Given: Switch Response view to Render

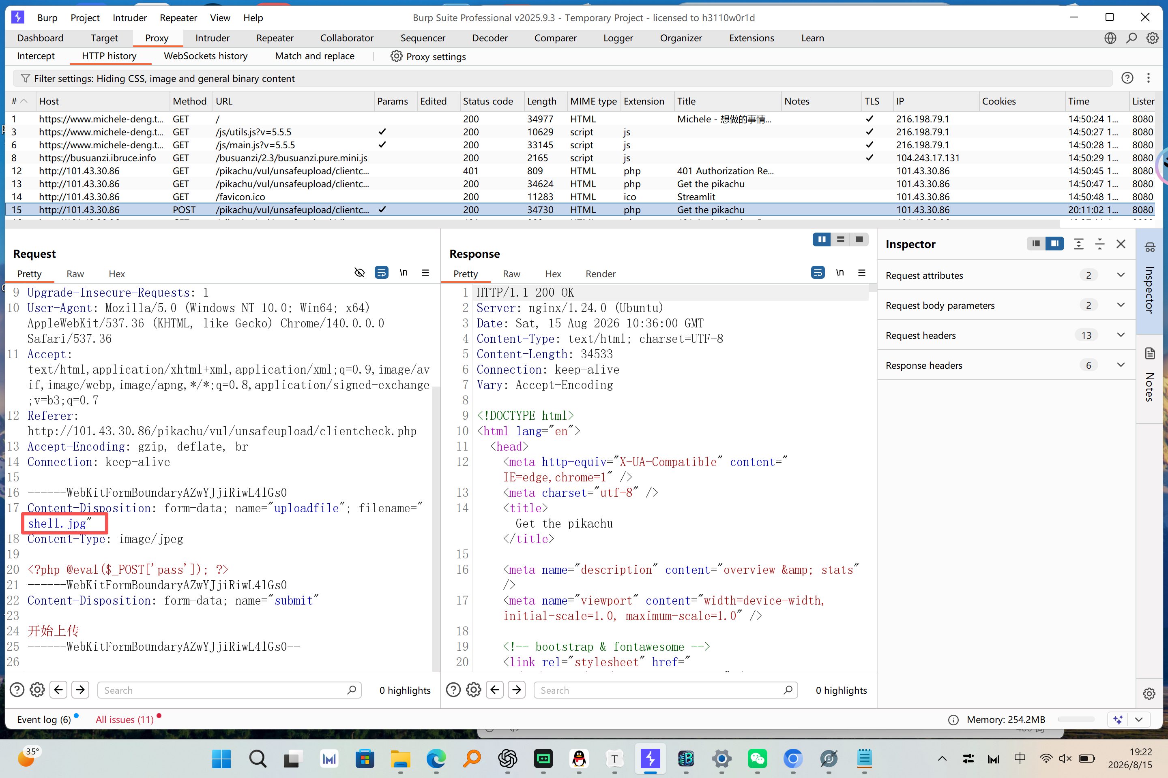Looking at the screenshot, I should [600, 274].
